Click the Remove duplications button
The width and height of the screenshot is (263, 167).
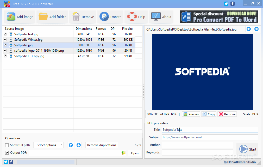pos(102,145)
